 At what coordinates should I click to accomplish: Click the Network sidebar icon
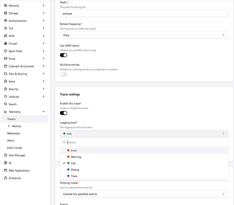pos(5,5)
